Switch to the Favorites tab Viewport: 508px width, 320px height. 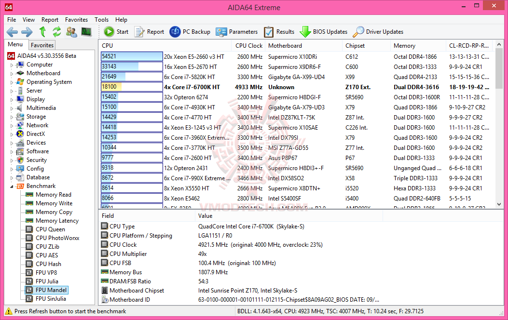[42, 45]
